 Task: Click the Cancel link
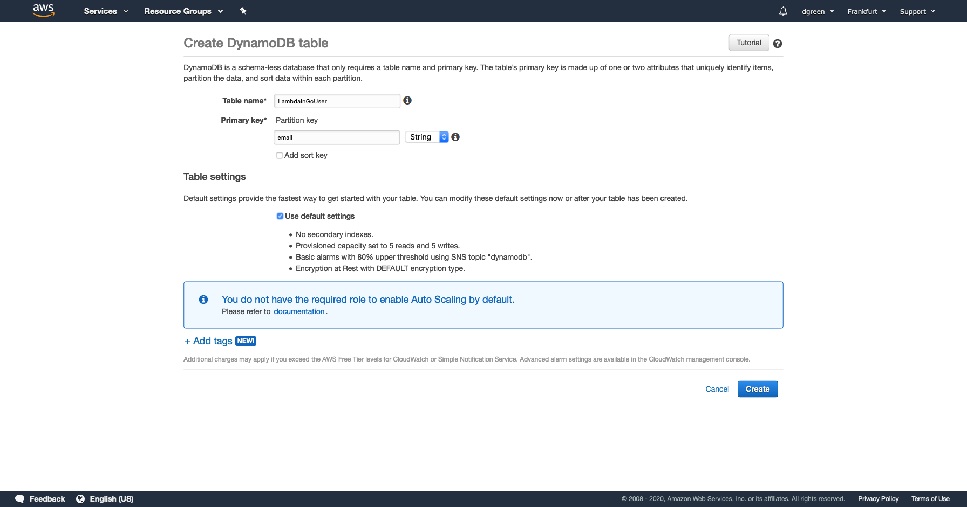717,389
